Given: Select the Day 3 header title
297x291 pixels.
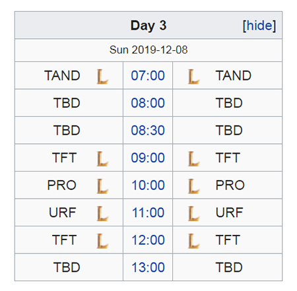Looking at the screenshot, I should point(148,26).
